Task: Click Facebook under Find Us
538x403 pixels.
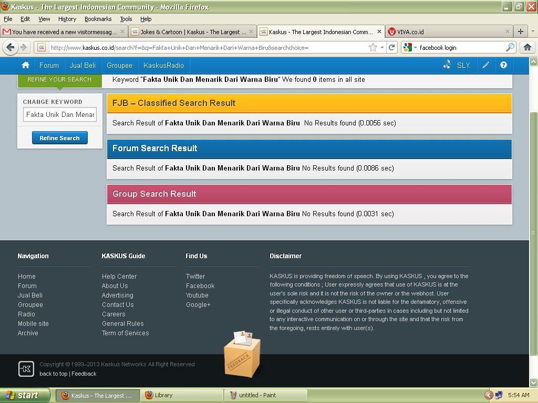Action: coord(200,286)
